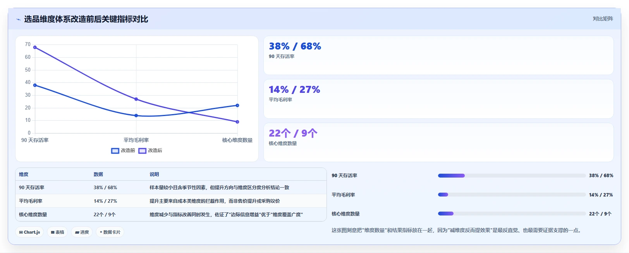Click the 平均毛利率 cell in the table
The width and height of the screenshot is (629, 253).
31,201
